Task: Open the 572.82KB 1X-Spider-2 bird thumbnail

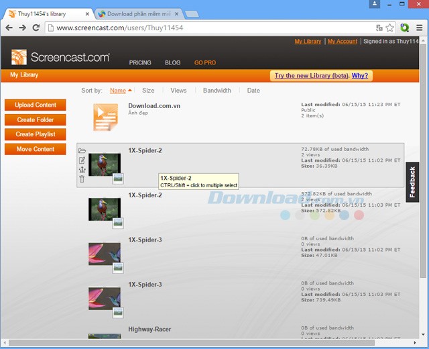Action: pos(105,209)
